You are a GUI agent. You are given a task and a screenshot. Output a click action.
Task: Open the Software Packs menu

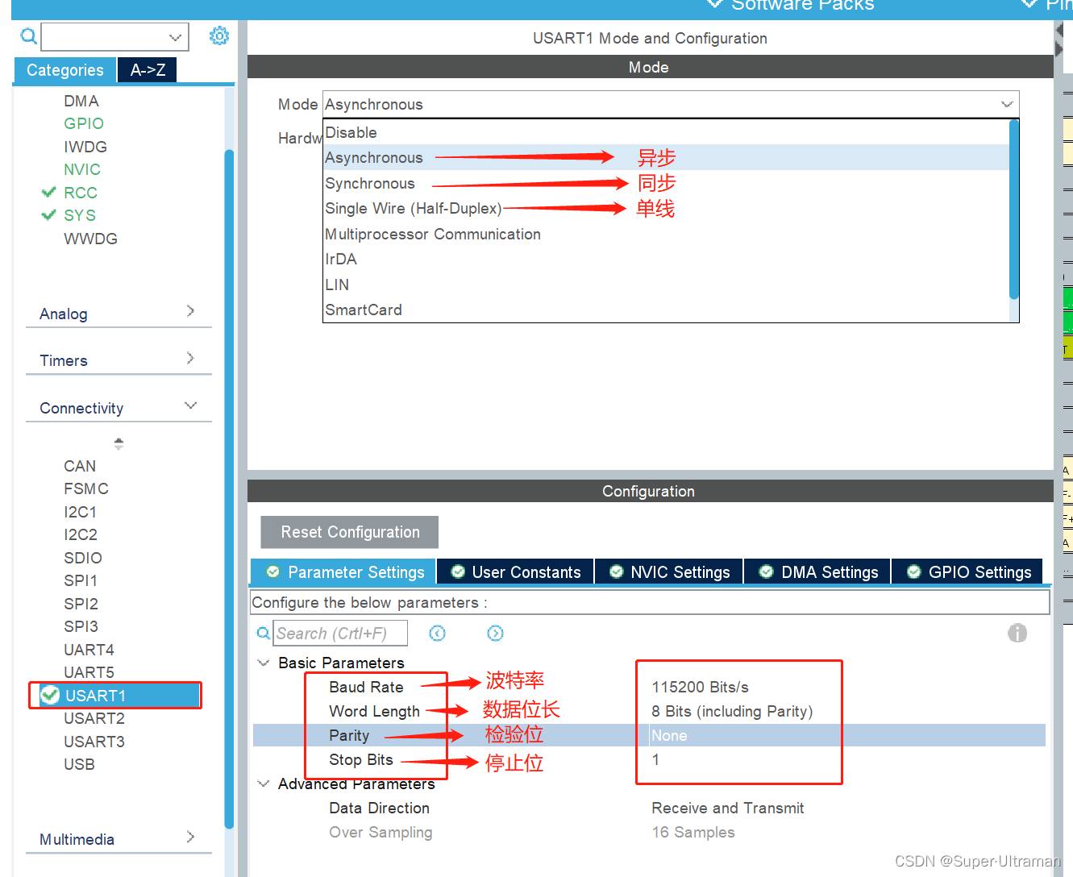[791, 6]
